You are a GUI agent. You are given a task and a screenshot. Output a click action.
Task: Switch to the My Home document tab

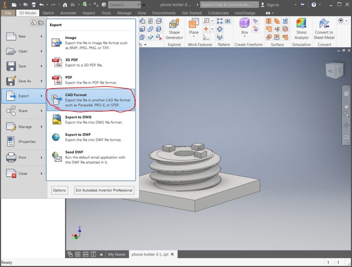coord(117,254)
